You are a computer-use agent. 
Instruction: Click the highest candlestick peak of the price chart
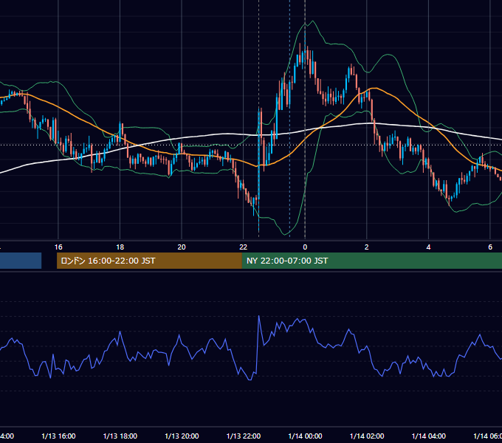pos(305,32)
